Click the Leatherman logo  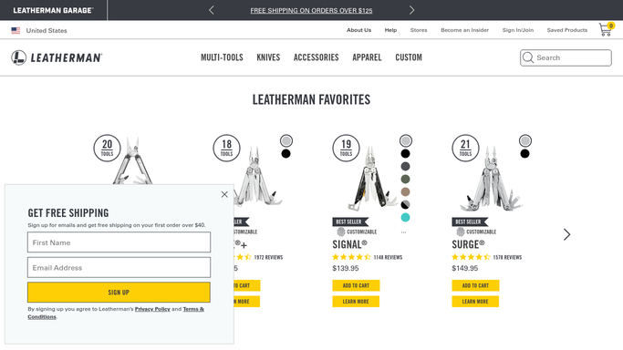[x=57, y=58]
